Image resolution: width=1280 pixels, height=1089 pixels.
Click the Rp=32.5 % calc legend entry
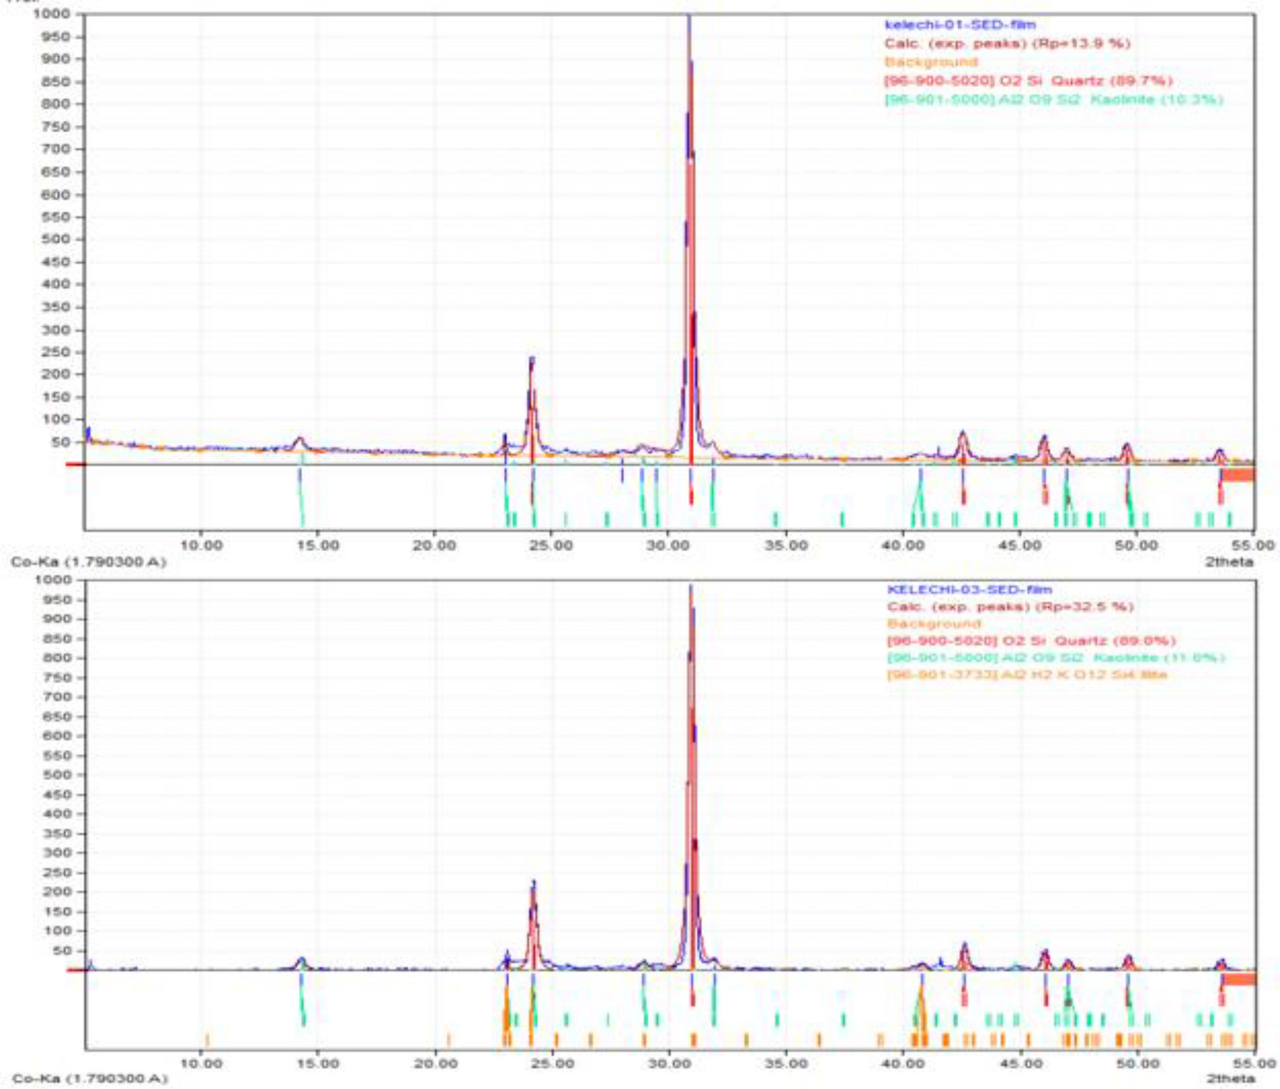pos(1009,607)
